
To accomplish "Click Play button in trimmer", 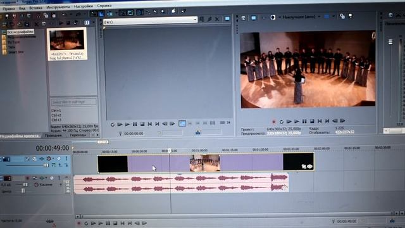I will pyautogui.click(x=127, y=124).
